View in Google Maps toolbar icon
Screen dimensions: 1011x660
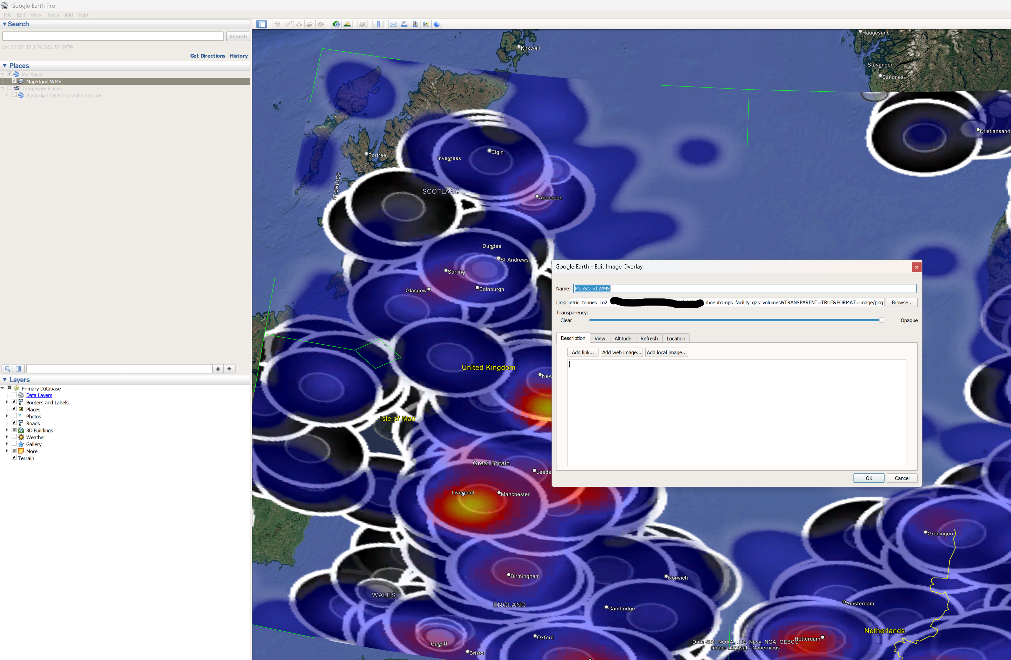[x=426, y=24]
